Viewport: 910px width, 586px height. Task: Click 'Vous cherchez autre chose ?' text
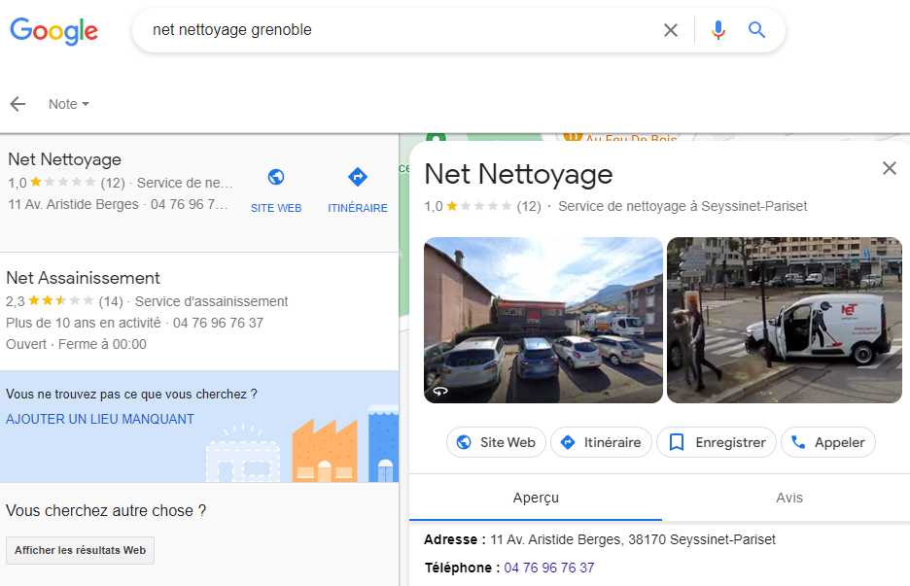[106, 510]
